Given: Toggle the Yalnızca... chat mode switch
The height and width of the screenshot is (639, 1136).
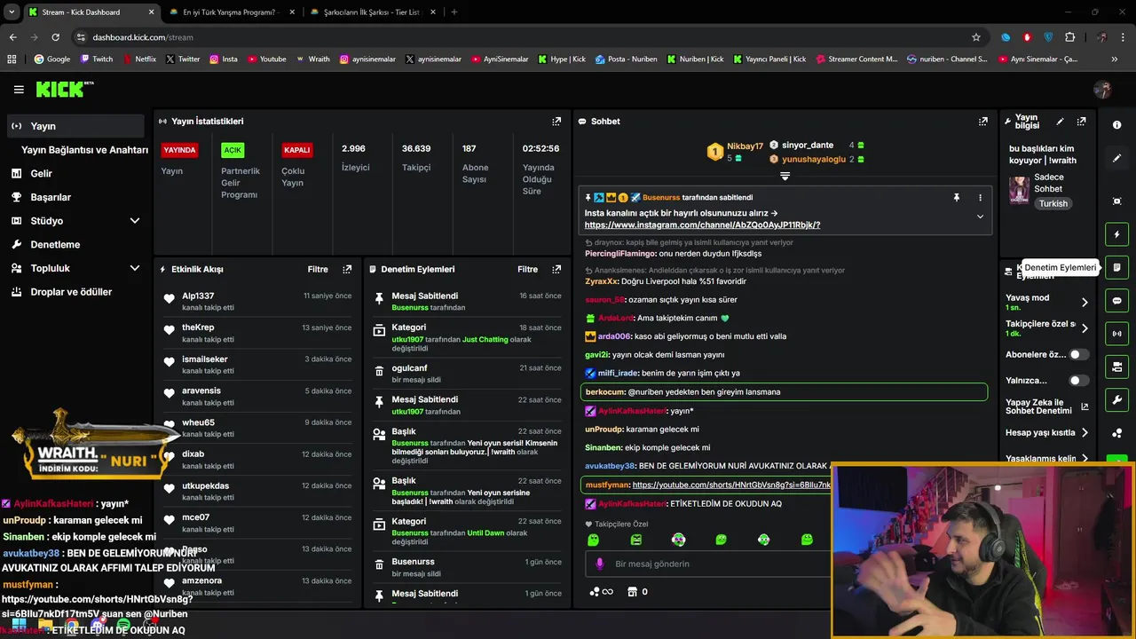Looking at the screenshot, I should click(x=1078, y=381).
